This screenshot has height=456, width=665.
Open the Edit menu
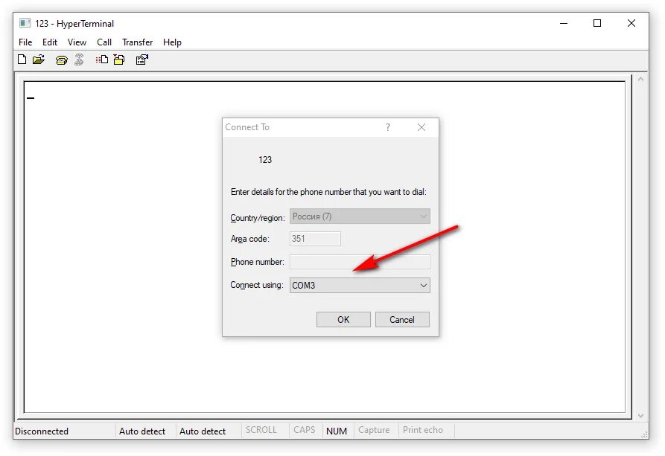pos(50,42)
